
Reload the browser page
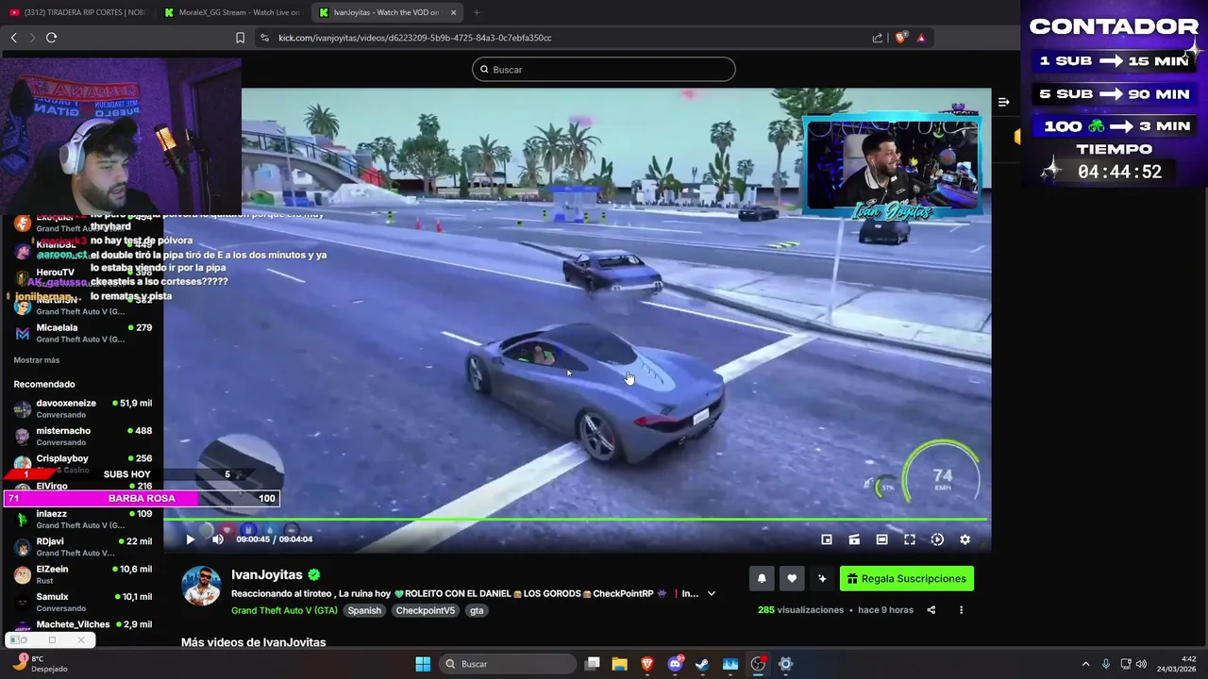coord(51,38)
